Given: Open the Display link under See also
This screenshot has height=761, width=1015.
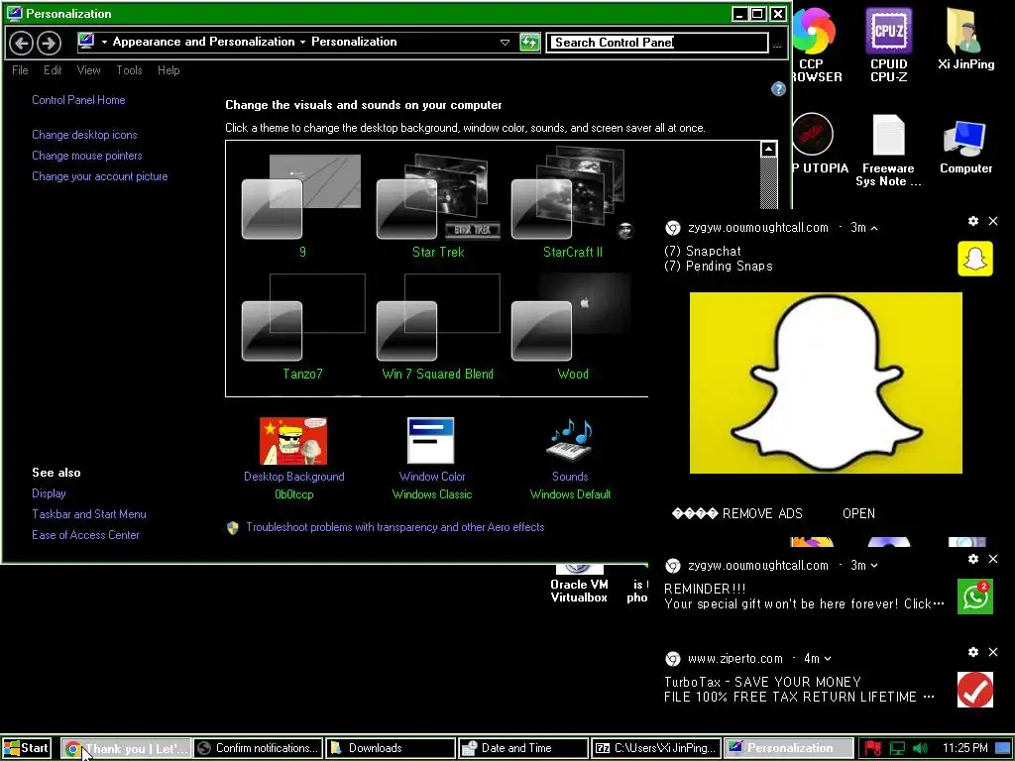Looking at the screenshot, I should coord(49,493).
